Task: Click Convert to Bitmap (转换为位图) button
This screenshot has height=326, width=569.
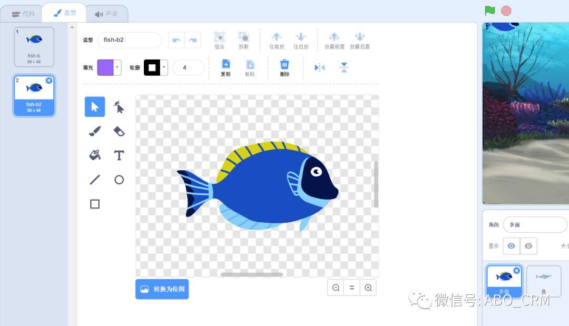Action: tap(162, 289)
